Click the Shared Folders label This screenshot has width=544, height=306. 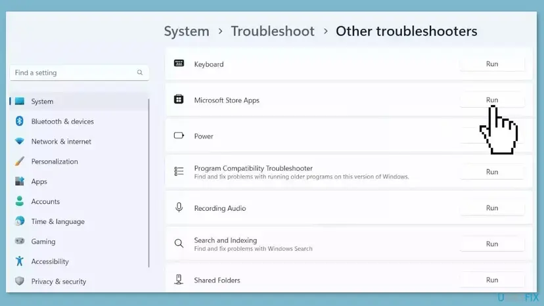(x=217, y=280)
